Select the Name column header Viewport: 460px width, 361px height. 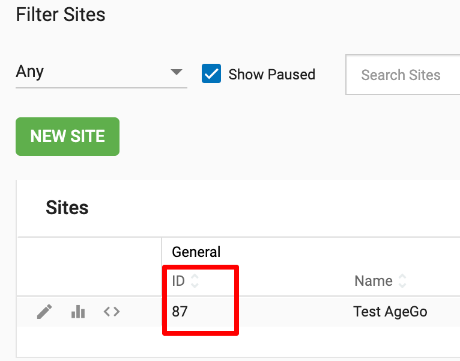373,281
